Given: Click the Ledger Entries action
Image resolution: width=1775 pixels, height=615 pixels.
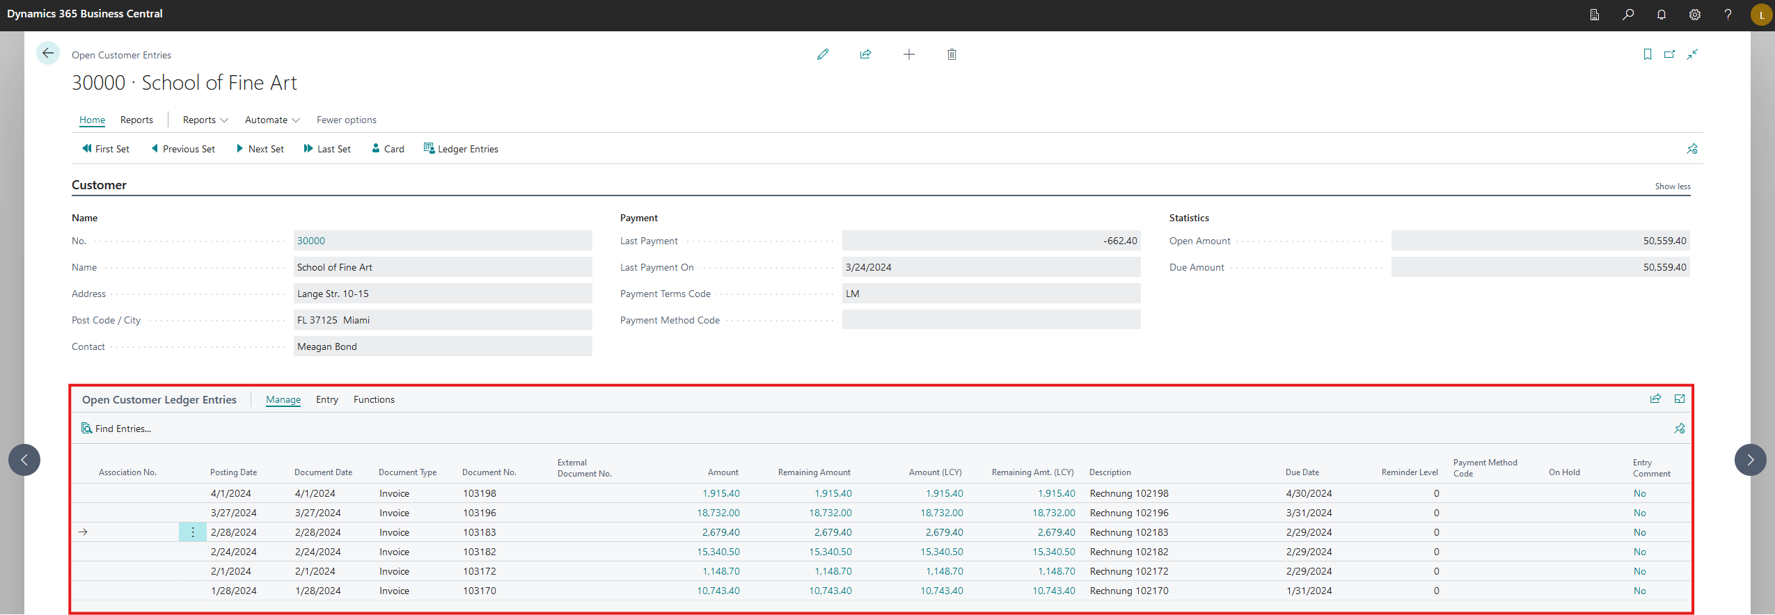Looking at the screenshot, I should point(461,149).
